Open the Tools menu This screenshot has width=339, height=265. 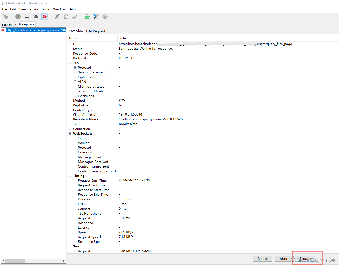[x=46, y=9]
